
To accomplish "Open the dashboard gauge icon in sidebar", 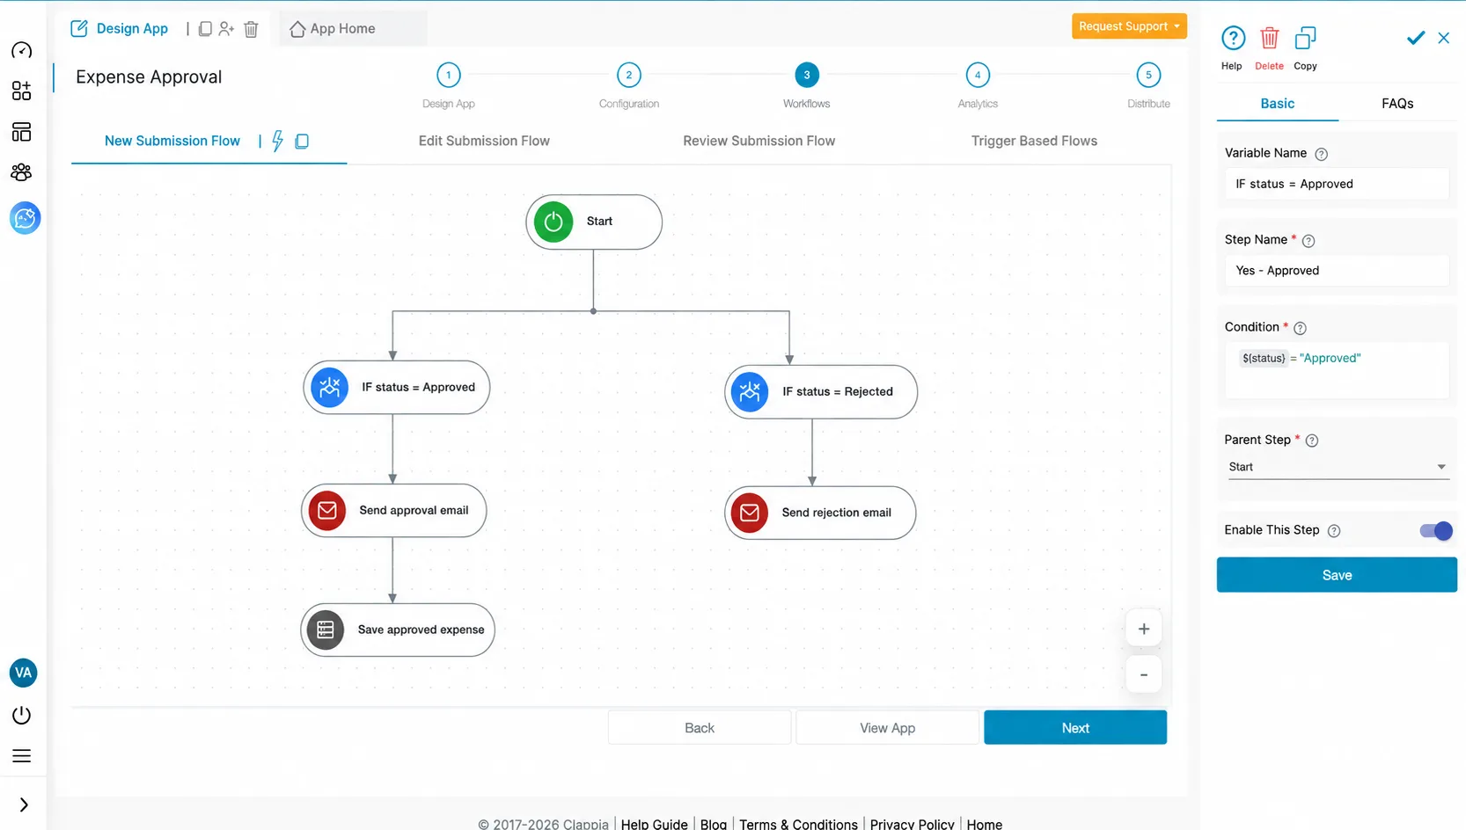I will pos(22,50).
